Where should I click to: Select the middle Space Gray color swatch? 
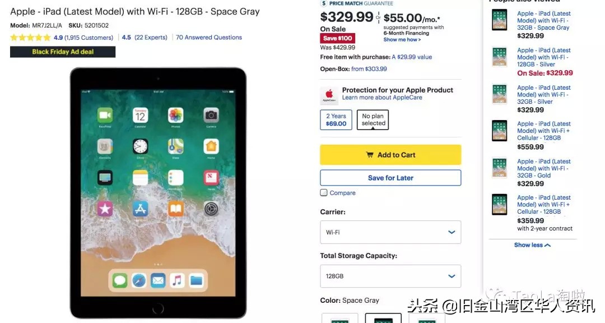[x=383, y=319]
